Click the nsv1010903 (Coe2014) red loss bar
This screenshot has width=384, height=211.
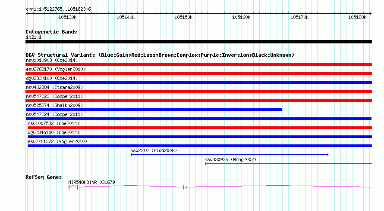point(198,64)
